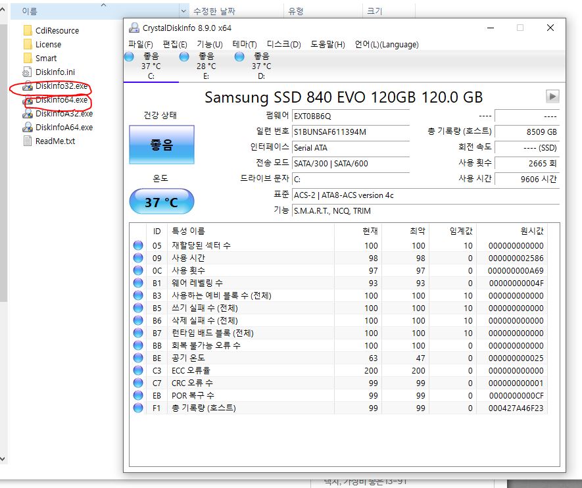Click the Explorer scrollbar up arrow
Viewport: 582px width, 488px height.
3,10
